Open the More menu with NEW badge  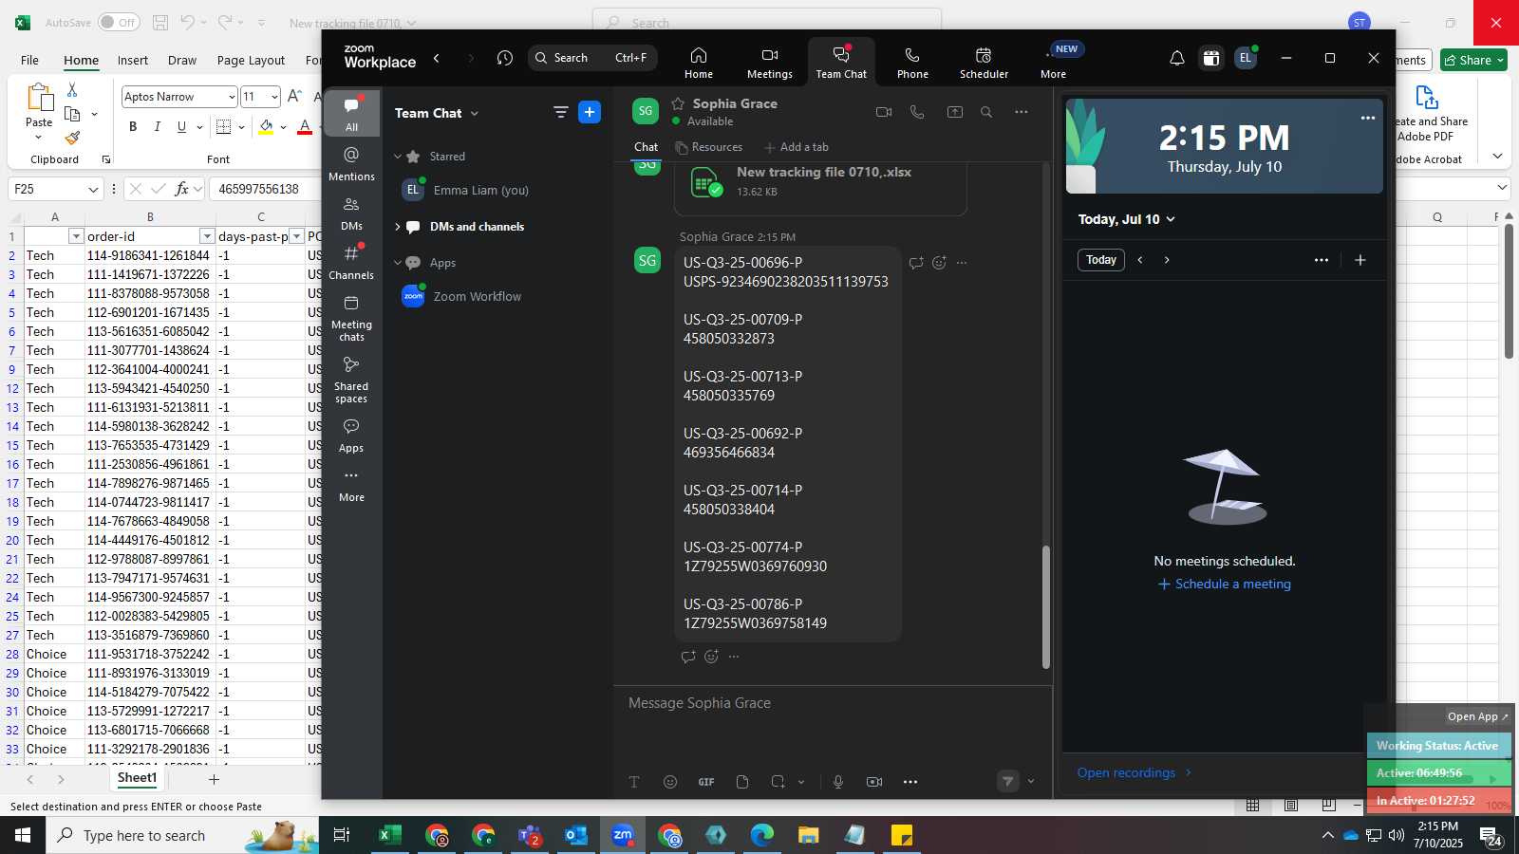pos(1054,63)
